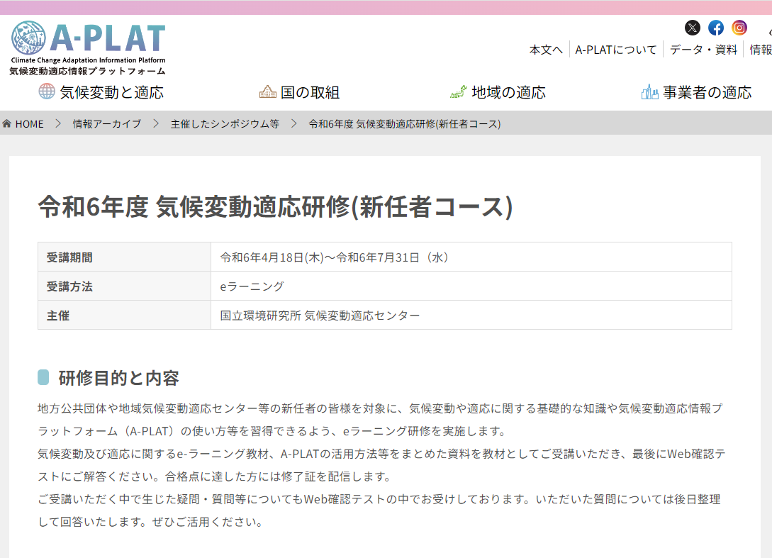
Task: Click the growth chart icon beside 地域の適応
Action: pos(459,91)
